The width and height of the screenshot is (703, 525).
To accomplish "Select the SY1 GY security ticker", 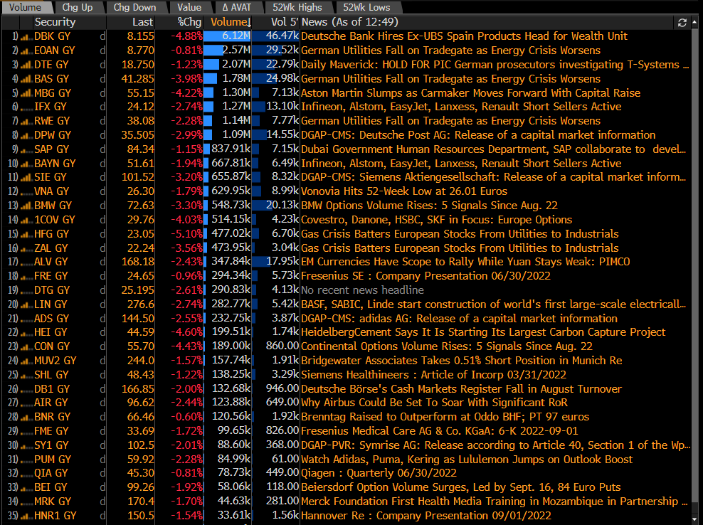I will [51, 445].
